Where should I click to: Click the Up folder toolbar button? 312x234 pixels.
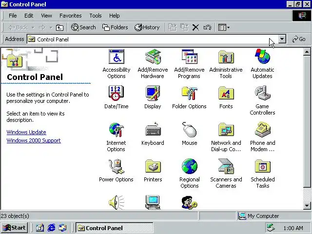click(59, 27)
